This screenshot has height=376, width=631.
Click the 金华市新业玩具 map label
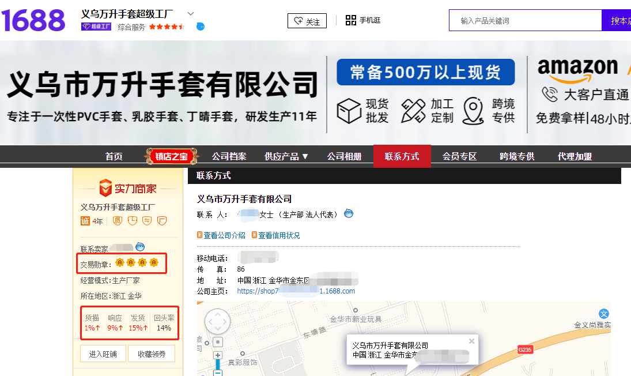coord(356,319)
